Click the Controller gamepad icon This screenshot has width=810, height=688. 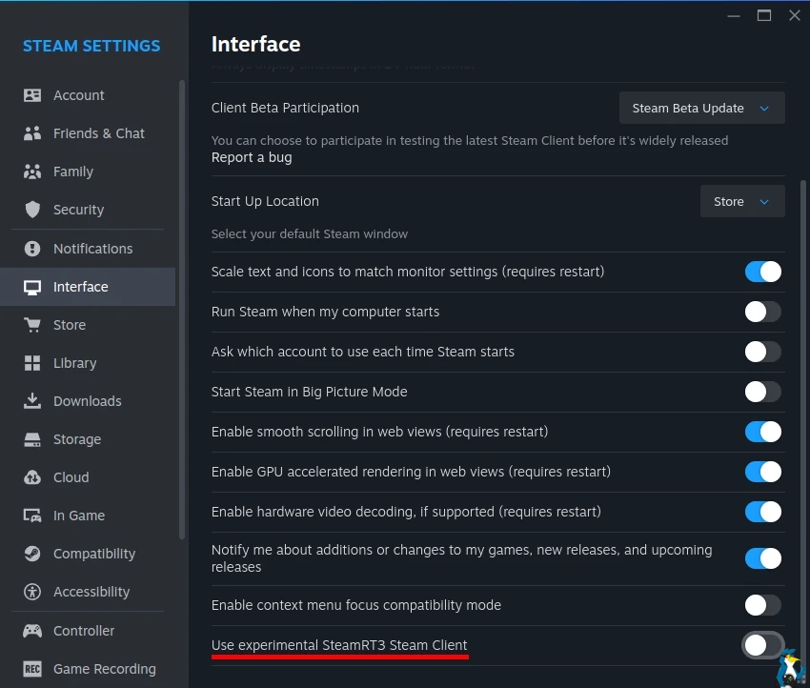tap(32, 631)
